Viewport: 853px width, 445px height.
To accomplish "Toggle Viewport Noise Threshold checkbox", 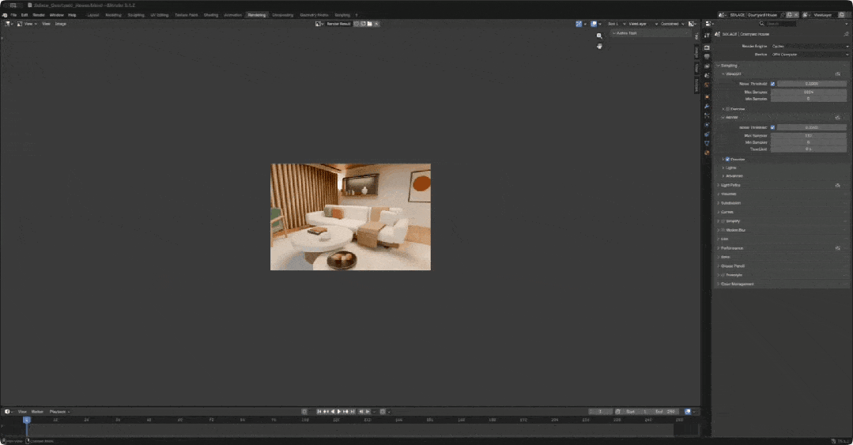I will pyautogui.click(x=772, y=84).
